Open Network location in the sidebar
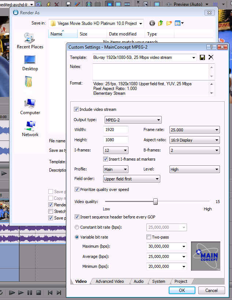 [30, 129]
